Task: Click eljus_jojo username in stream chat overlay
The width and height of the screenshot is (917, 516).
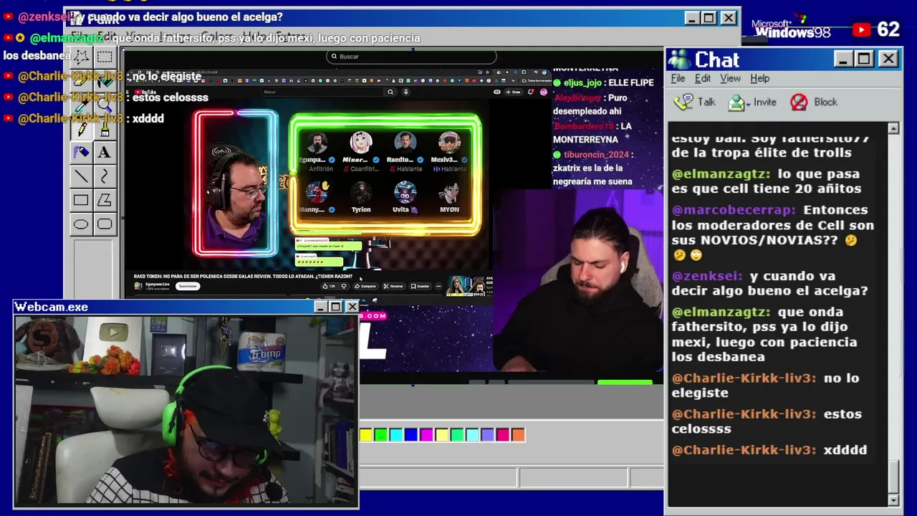Action: 582,82
